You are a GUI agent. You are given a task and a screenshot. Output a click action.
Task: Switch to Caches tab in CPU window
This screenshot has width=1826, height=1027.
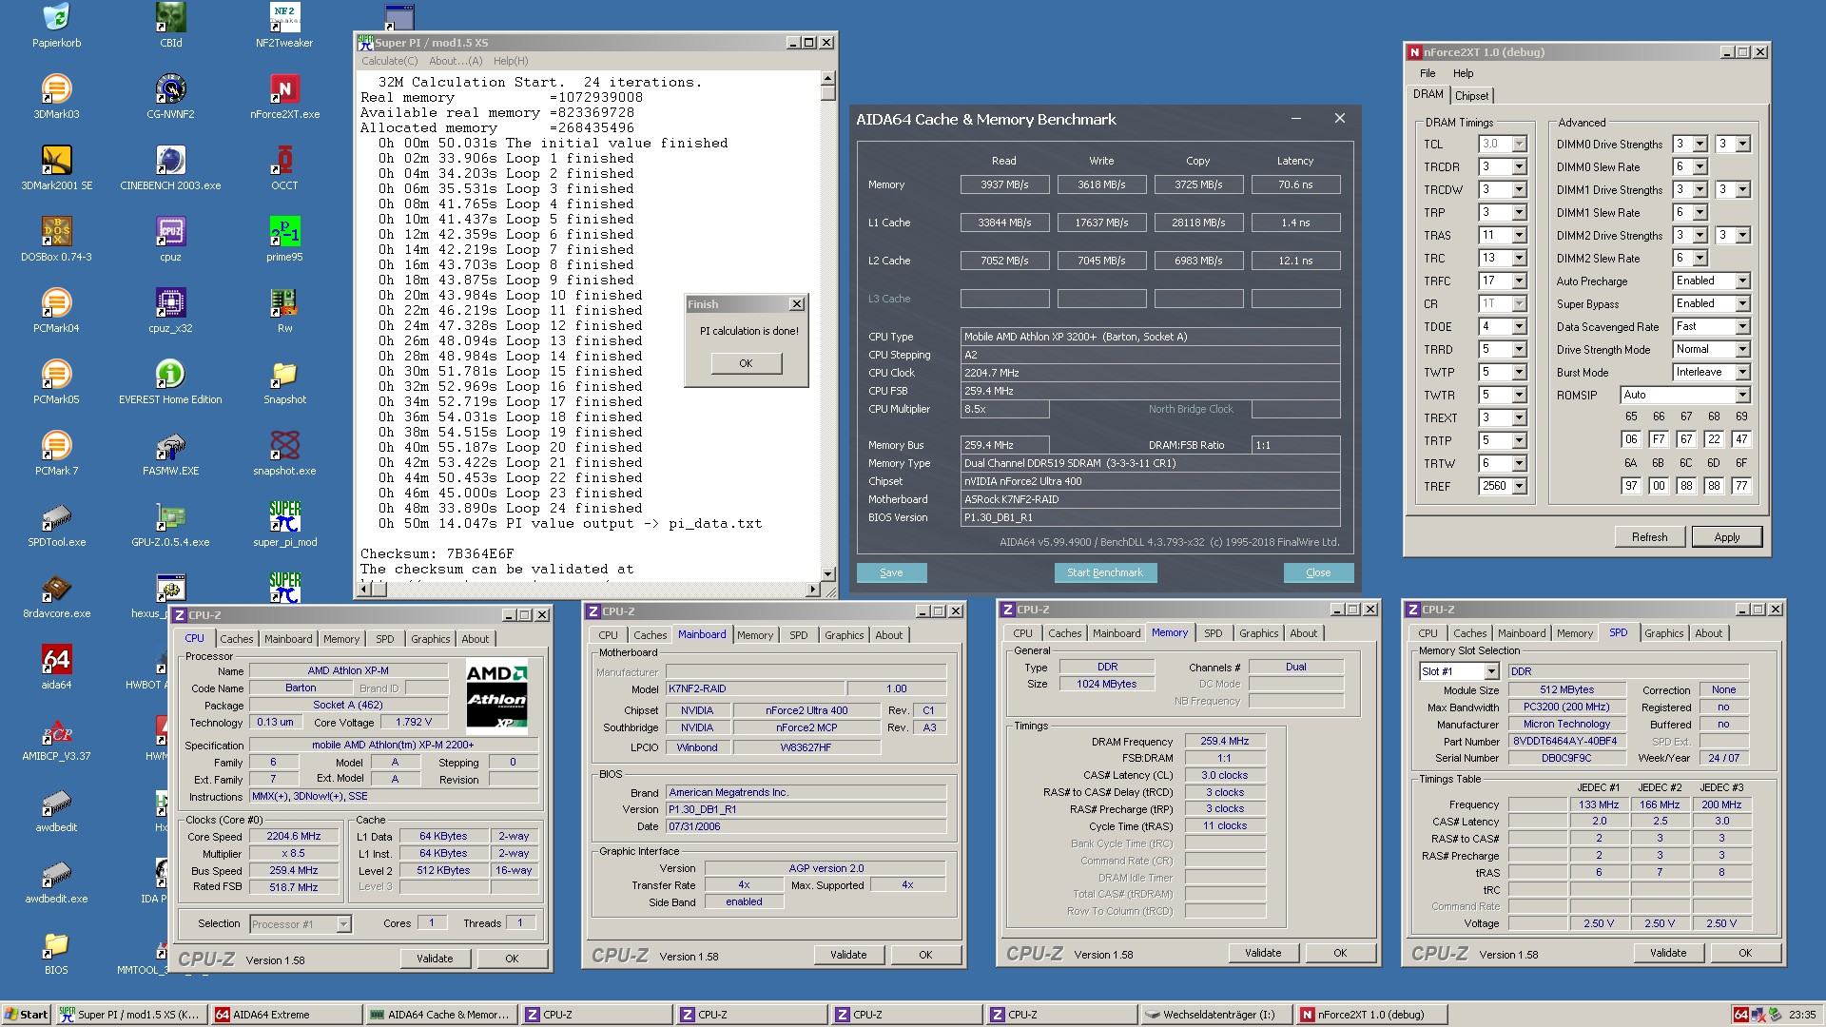tap(237, 639)
